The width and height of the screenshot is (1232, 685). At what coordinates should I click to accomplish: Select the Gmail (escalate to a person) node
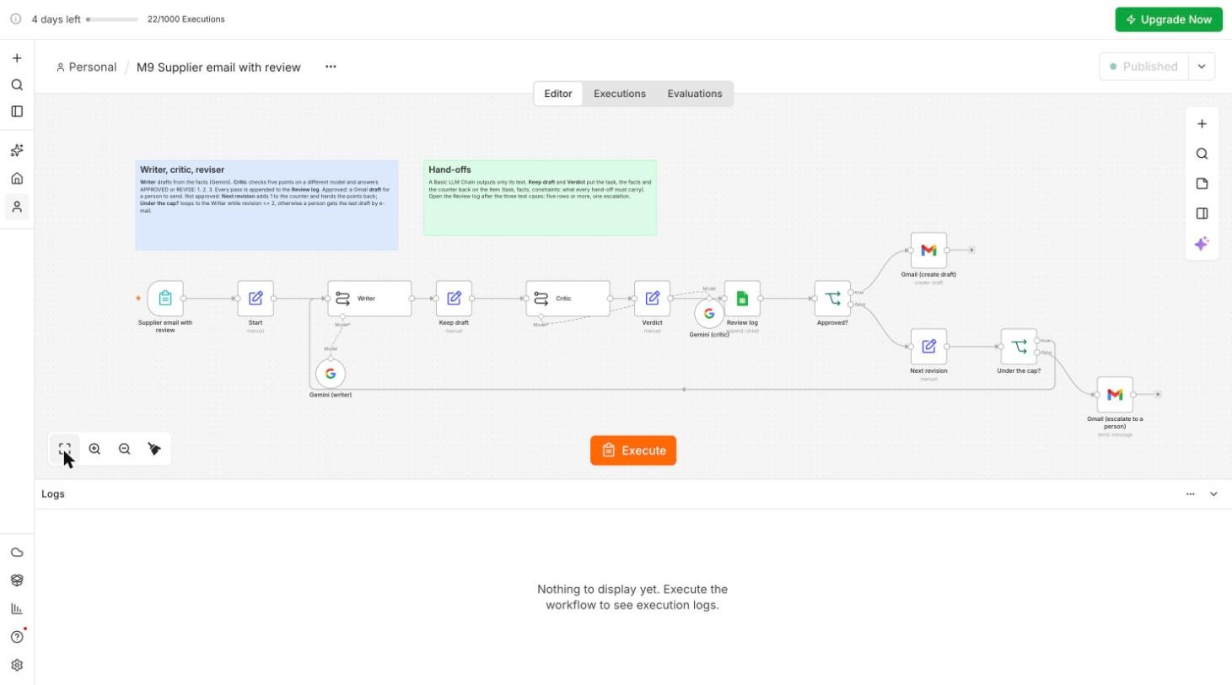click(x=1115, y=395)
